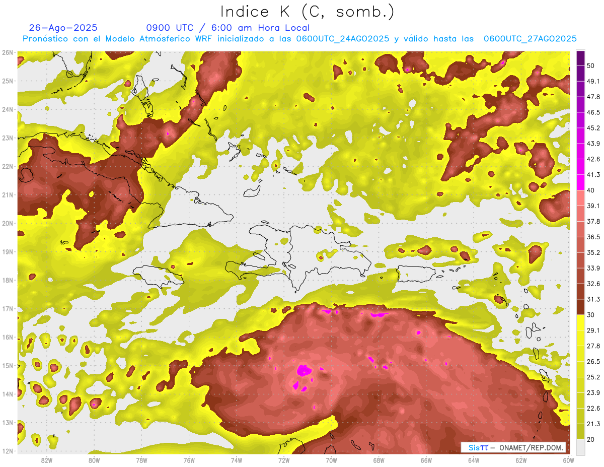Click the "36.5" color scale value
The width and height of the screenshot is (604, 467).
tap(593, 237)
